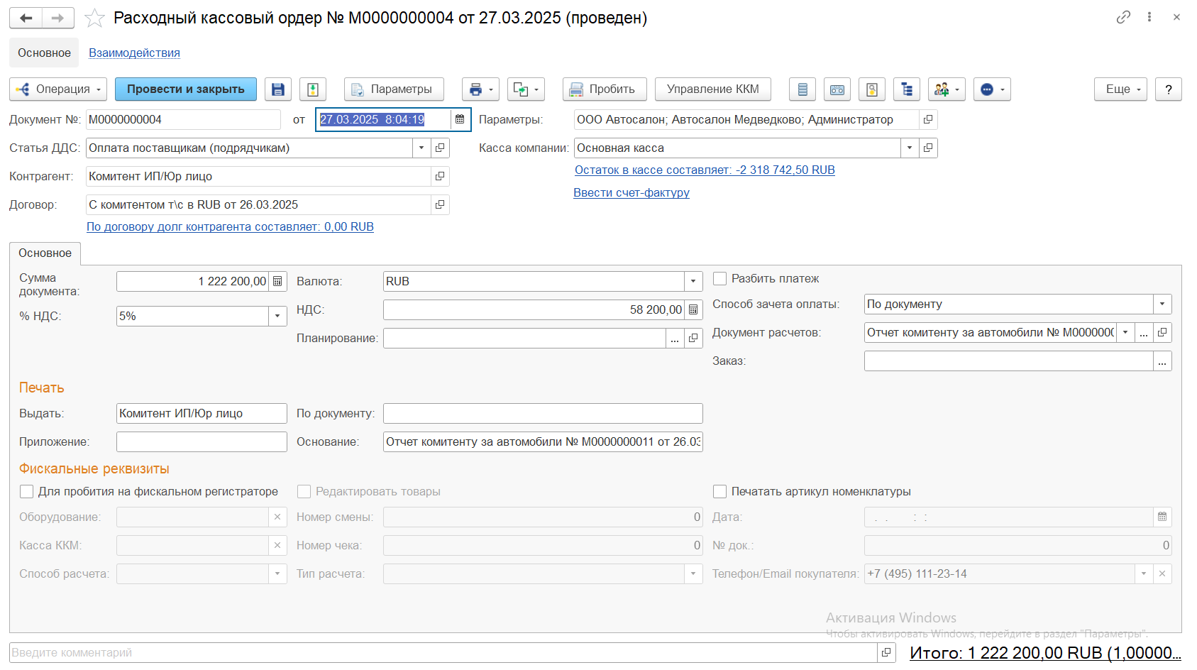Expand comment field editor icon

click(886, 652)
